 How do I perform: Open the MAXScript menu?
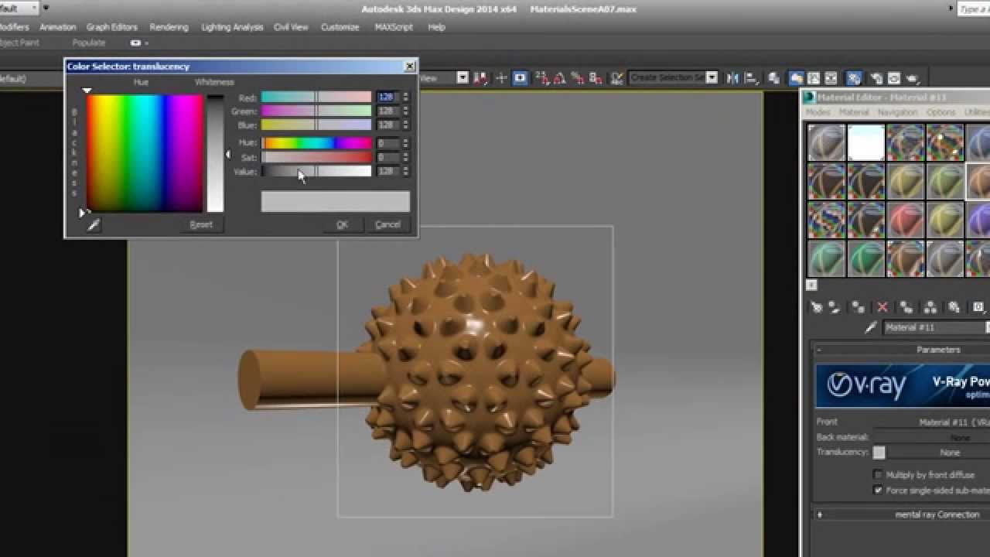point(394,27)
